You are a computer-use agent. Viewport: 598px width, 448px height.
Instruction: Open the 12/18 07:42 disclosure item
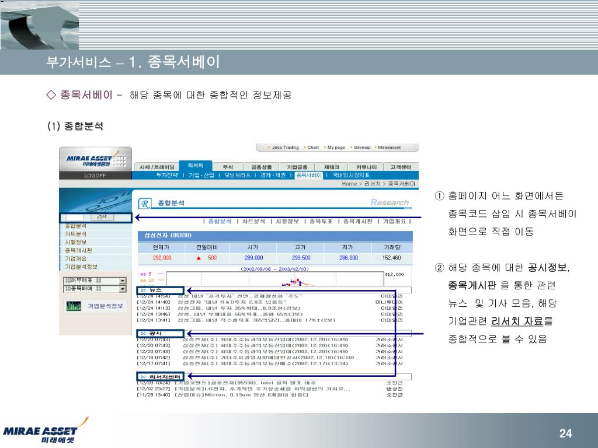coord(268,358)
